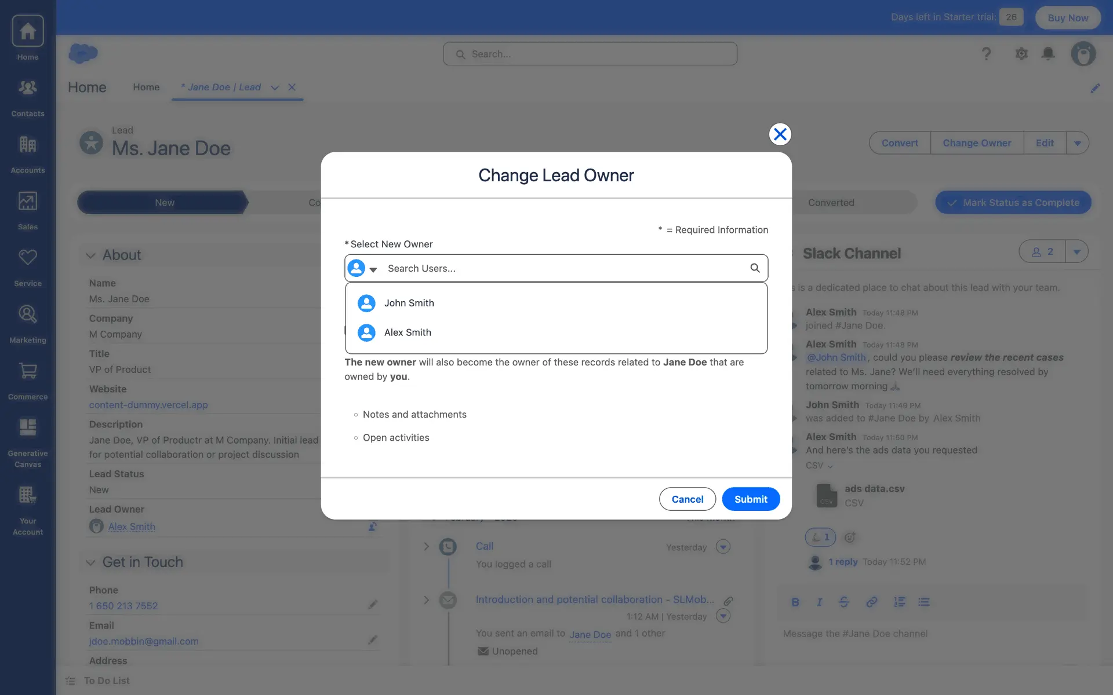Viewport: 1113px width, 695px height.
Task: Switch to the Home tab
Action: coord(146,87)
